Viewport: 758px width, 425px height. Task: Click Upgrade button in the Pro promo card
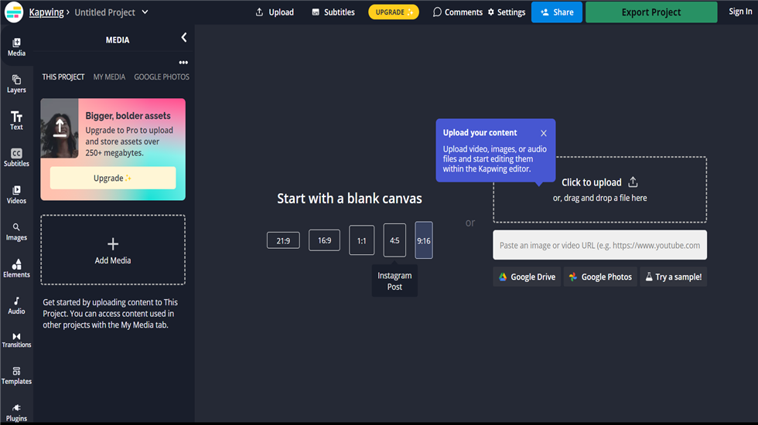[x=113, y=178]
